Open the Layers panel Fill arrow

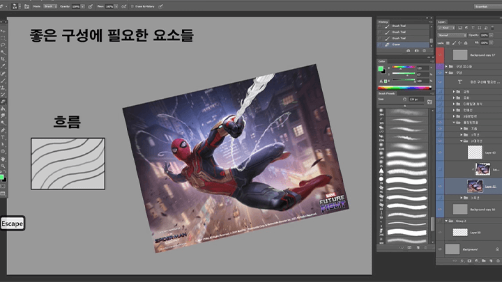pyautogui.click(x=491, y=43)
